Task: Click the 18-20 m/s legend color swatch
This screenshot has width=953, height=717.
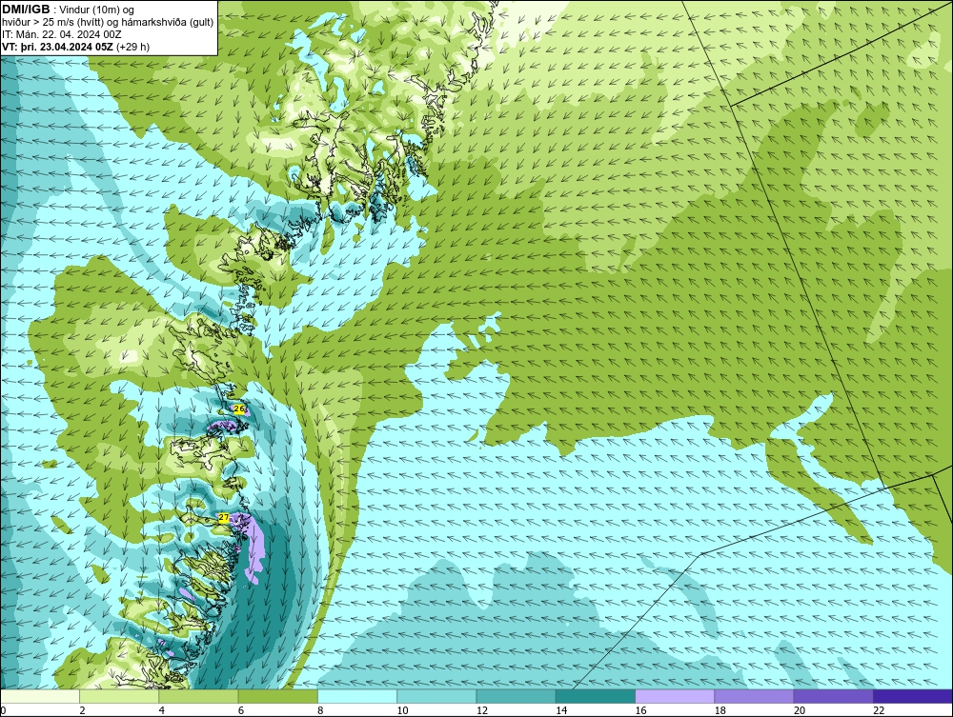Action: (x=754, y=696)
